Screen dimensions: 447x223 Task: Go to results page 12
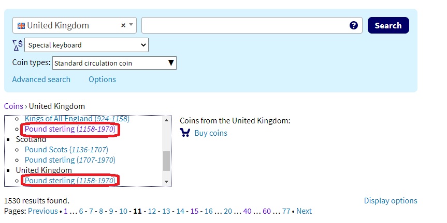coord(152,211)
